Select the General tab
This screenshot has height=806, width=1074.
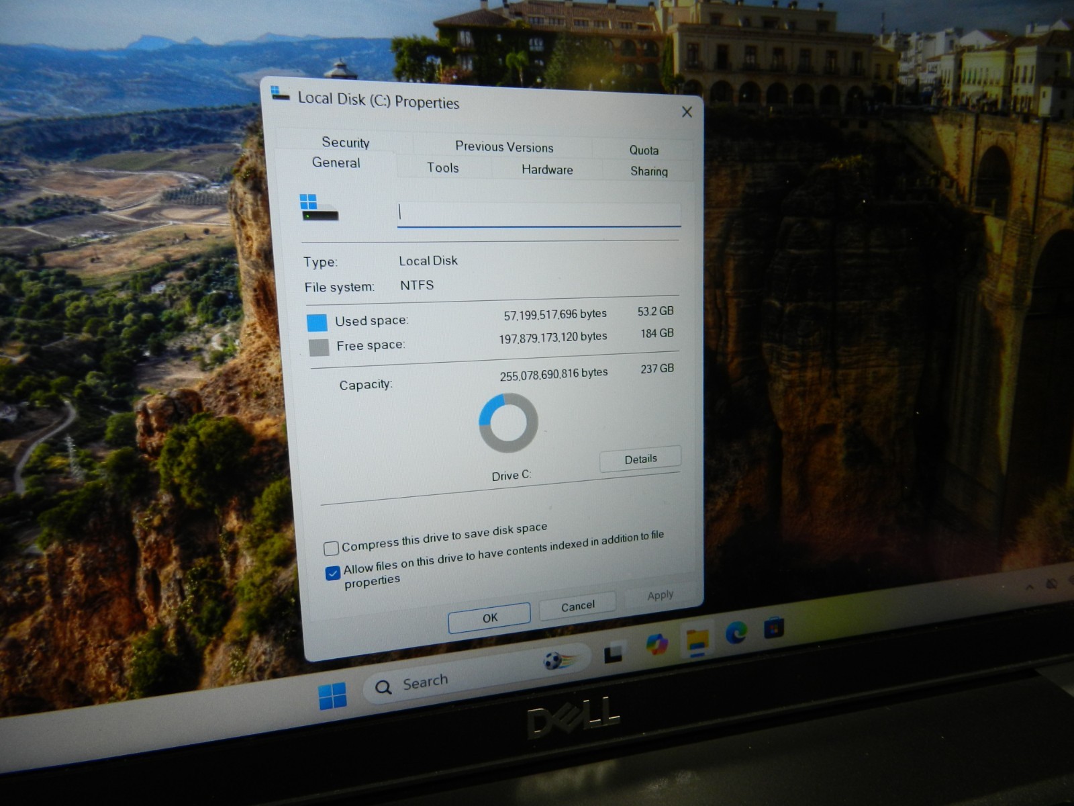pyautogui.click(x=336, y=163)
